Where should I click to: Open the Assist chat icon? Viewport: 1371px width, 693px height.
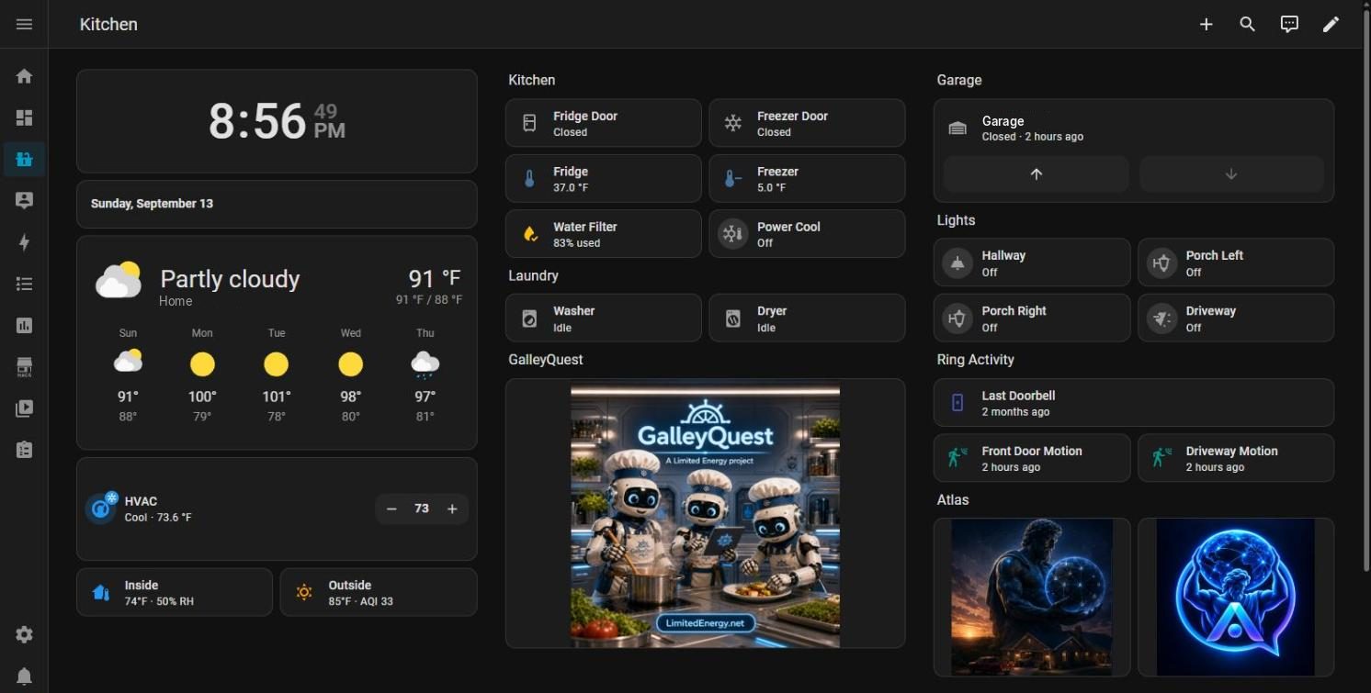coord(1289,25)
